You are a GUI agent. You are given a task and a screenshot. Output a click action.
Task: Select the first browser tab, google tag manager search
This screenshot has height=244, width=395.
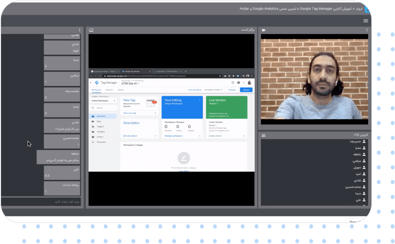(105, 71)
